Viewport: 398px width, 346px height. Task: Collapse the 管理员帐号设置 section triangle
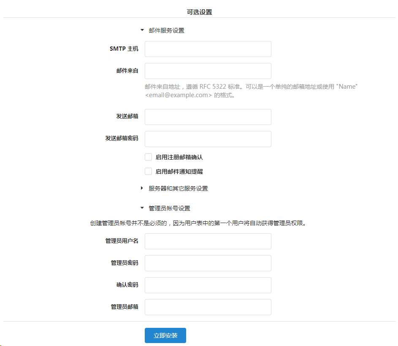[142, 208]
